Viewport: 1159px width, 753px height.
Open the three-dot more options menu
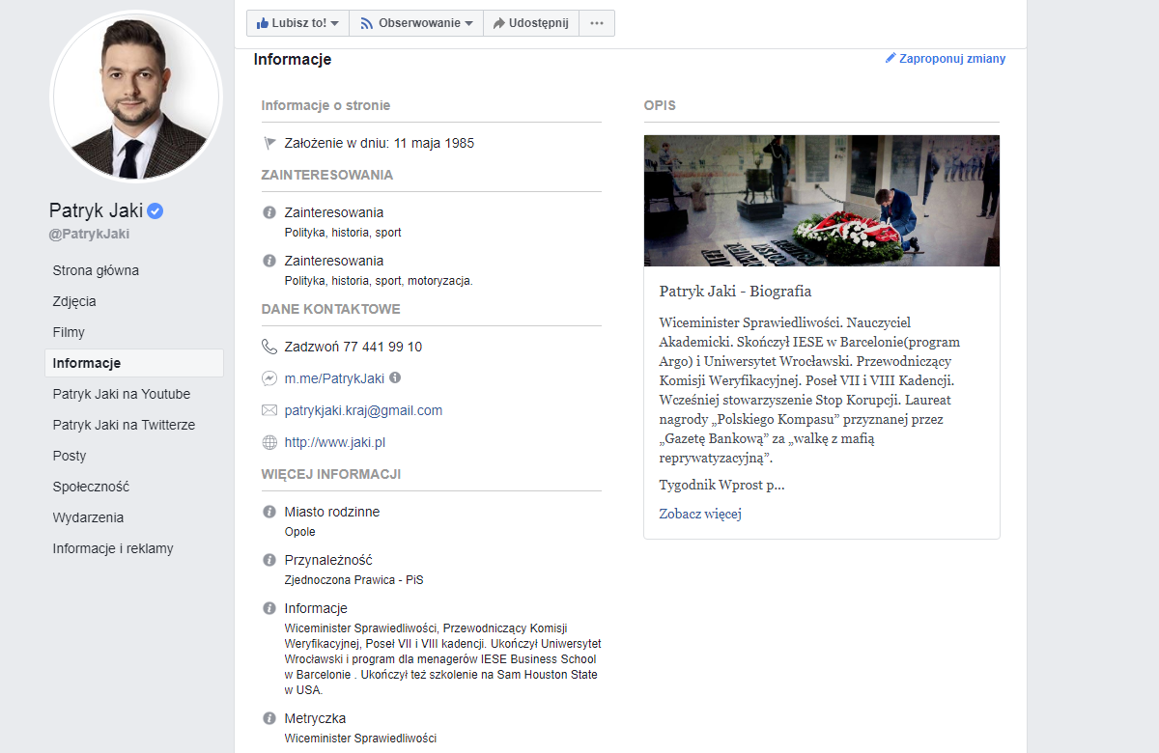coord(596,22)
